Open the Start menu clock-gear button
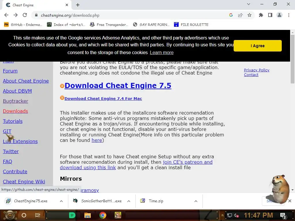This screenshot has width=295, height=221. tap(10, 215)
